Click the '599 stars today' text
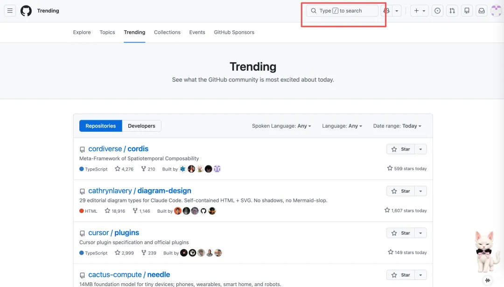This screenshot has width=504, height=287. click(407, 168)
